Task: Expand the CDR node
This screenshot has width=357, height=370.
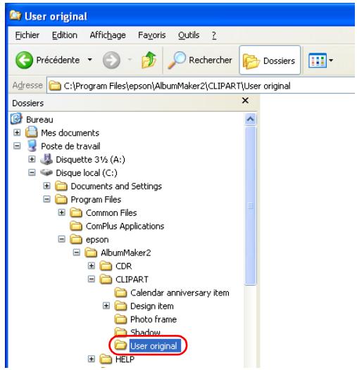Action: pos(92,266)
